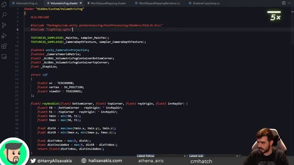This screenshot has height=165, width=294.
Task: Click the viewDir : TEXCOORD1 field line
Action: pos(60,91)
